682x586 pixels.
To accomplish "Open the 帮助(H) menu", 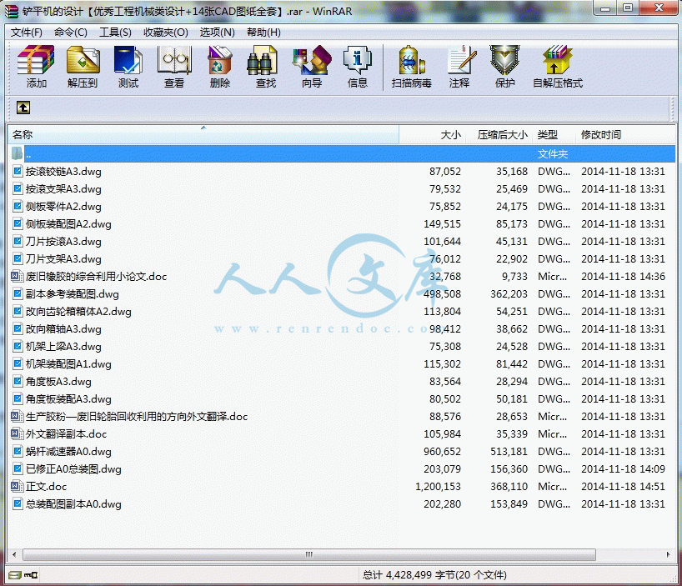I will [263, 33].
